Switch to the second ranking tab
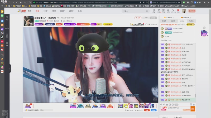This screenshot has height=118, width=211. click(x=173, y=21)
